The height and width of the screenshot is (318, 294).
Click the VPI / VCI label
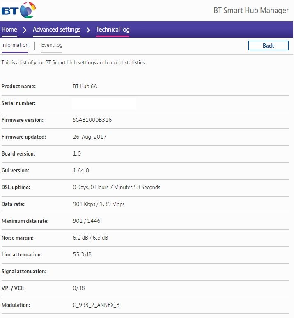point(13,288)
